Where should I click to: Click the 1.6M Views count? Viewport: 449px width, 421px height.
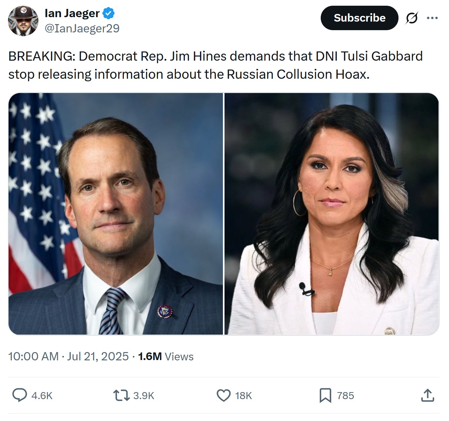click(x=166, y=357)
